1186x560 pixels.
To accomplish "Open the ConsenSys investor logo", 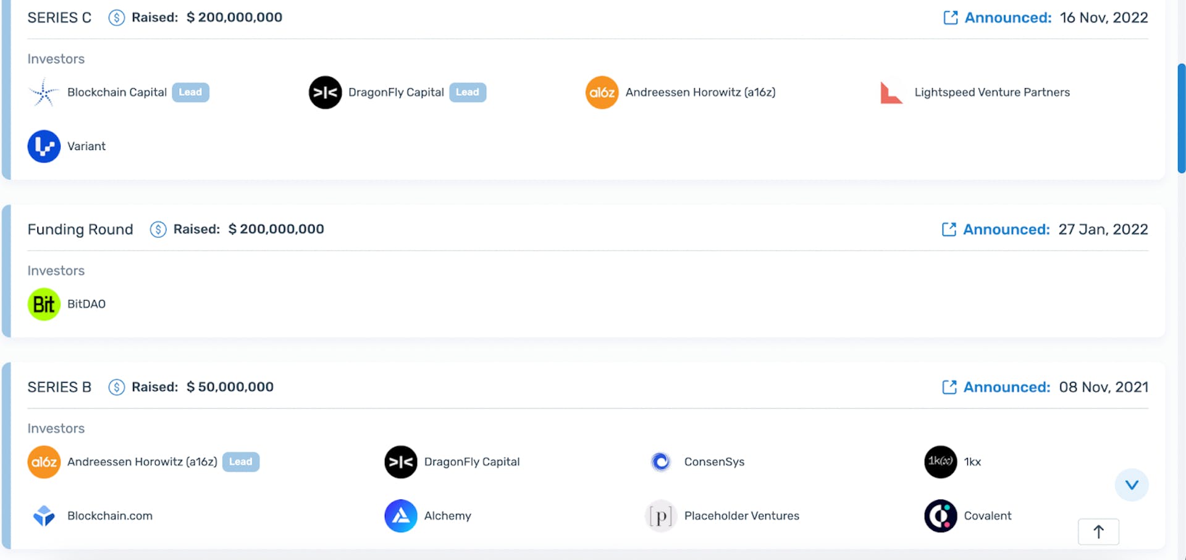I will coord(661,461).
